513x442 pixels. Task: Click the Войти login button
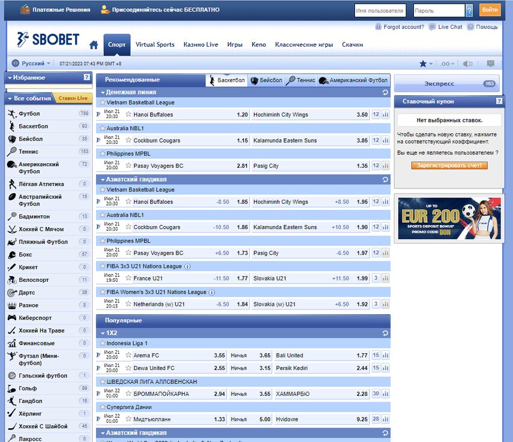tap(490, 10)
